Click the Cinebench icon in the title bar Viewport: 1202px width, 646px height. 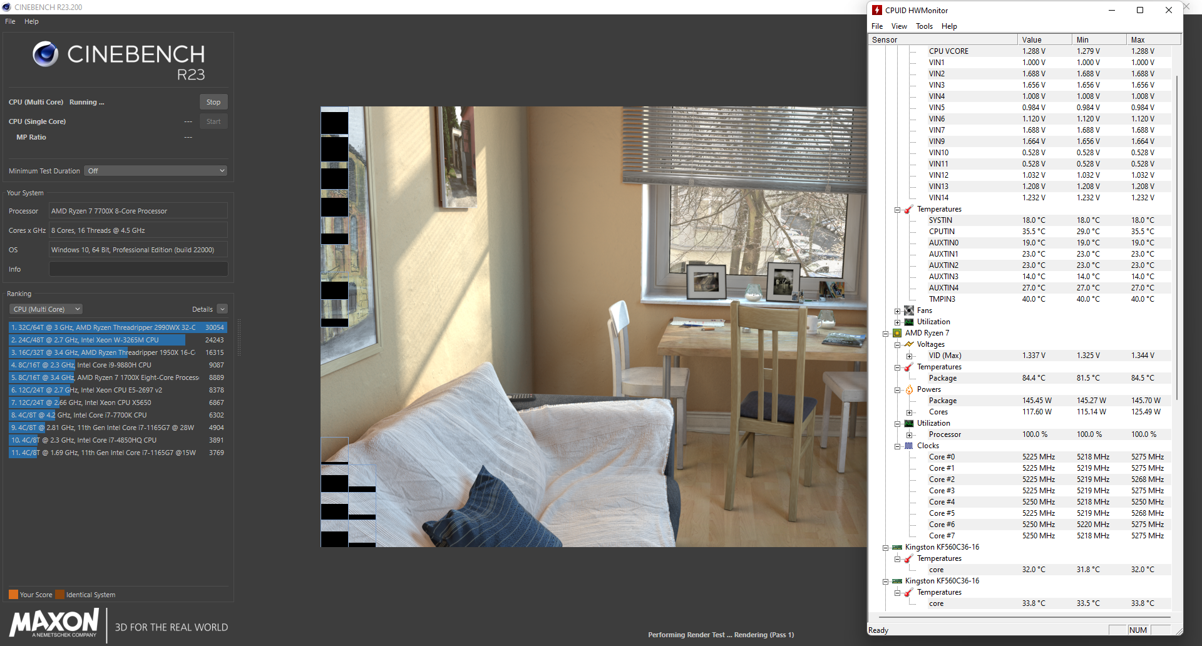pos(6,7)
